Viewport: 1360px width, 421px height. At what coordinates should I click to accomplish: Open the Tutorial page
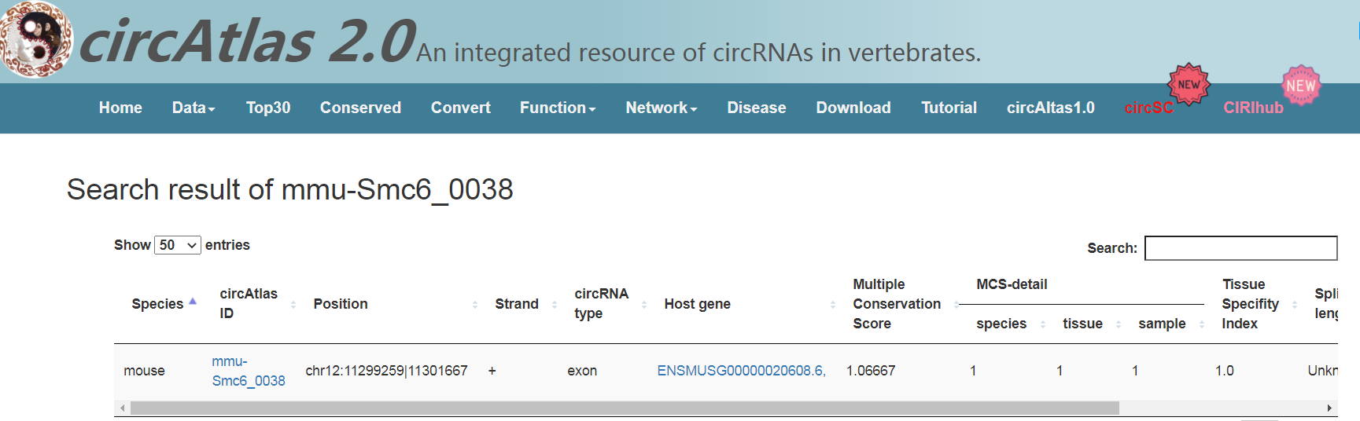pyautogui.click(x=949, y=108)
